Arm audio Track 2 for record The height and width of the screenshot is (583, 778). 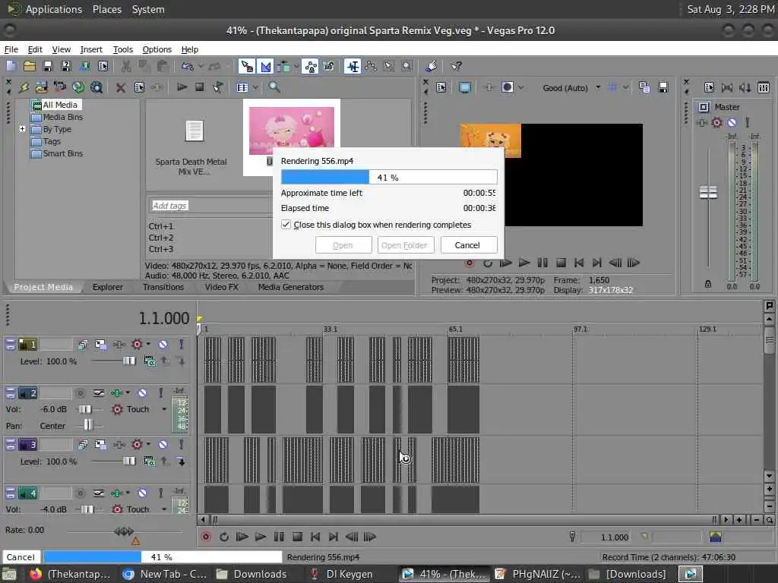pos(80,393)
